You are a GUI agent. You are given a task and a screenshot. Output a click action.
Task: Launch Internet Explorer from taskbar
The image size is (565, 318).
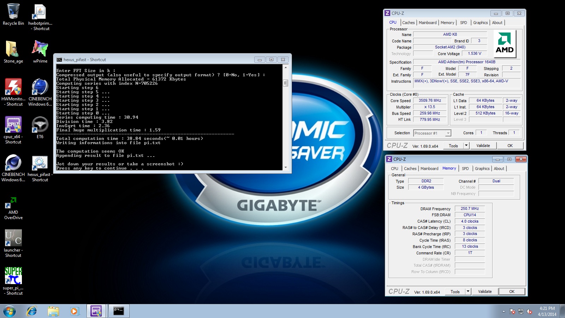click(x=32, y=311)
